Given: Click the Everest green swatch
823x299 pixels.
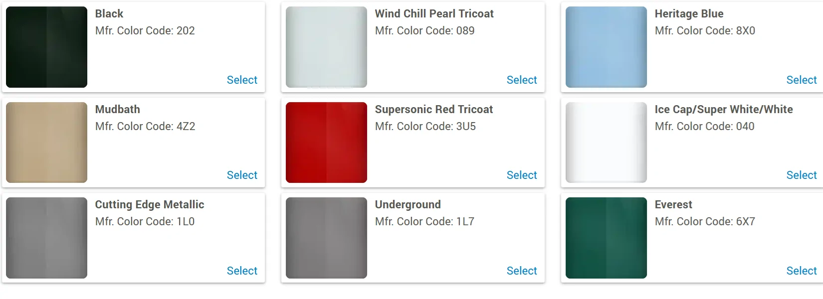Looking at the screenshot, I should (606, 238).
